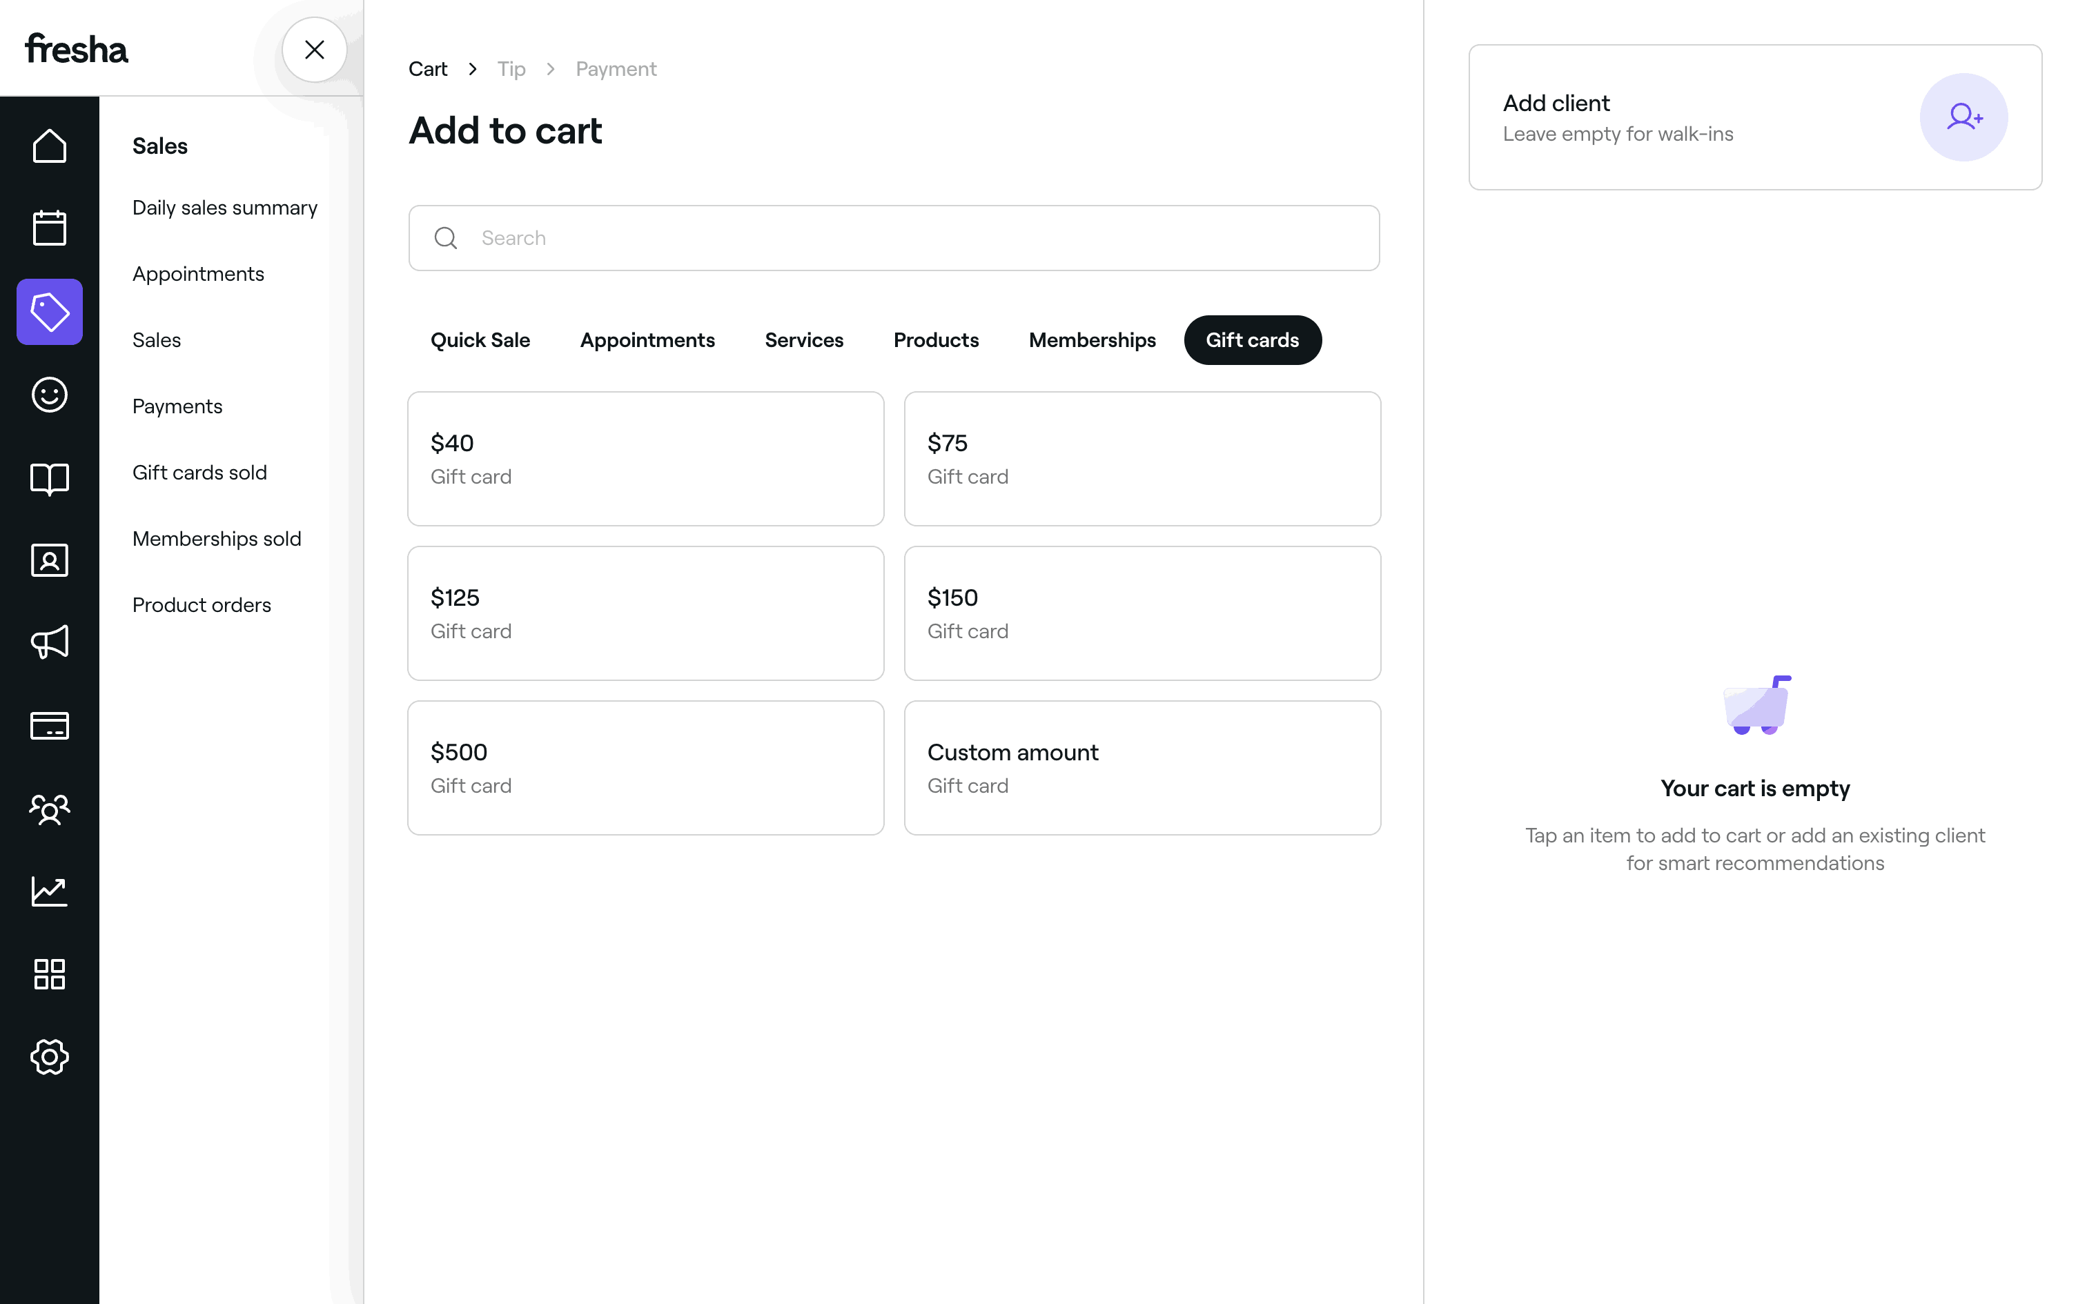Open the Home icon in sidebar
Screen dimensions: 2087x1304
[x=49, y=146]
